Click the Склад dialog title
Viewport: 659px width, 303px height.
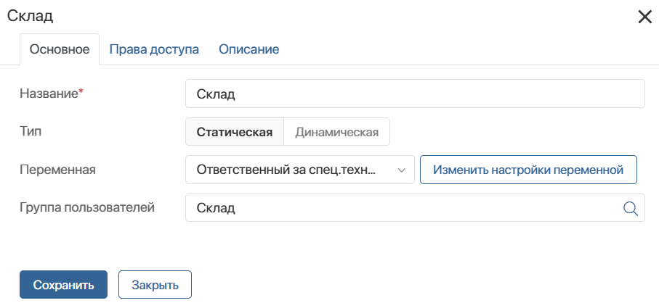(x=31, y=16)
